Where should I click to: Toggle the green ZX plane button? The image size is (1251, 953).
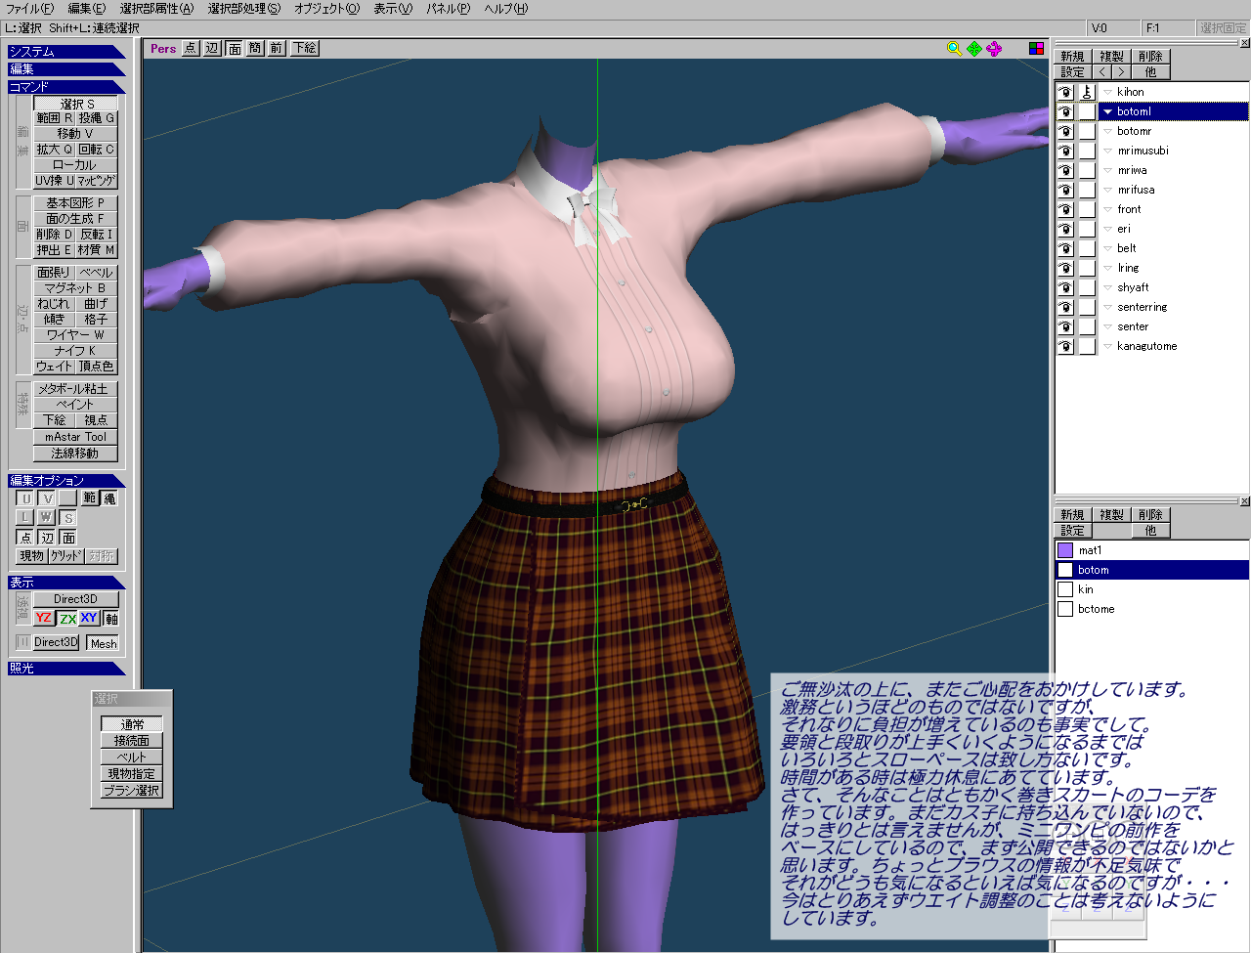tap(66, 618)
